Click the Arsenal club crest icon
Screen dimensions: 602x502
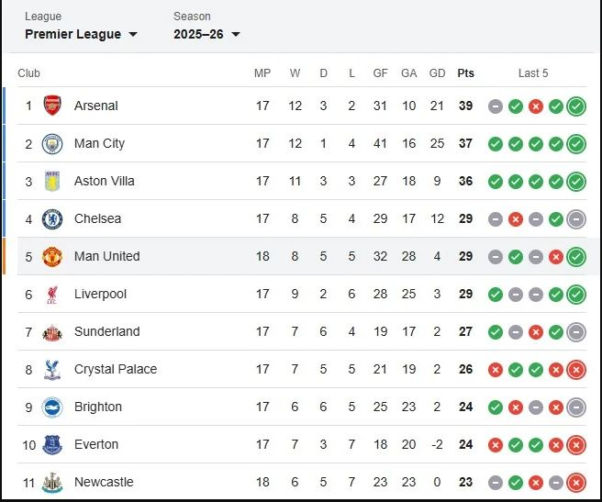point(52,106)
